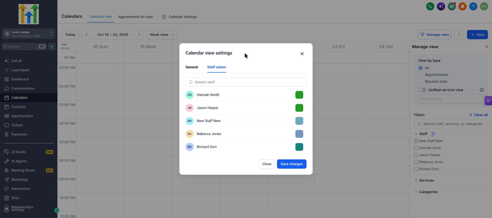Viewport: 492px width, 218px height.
Task: Check Richard Dort filter checkbox
Action: pos(416,169)
